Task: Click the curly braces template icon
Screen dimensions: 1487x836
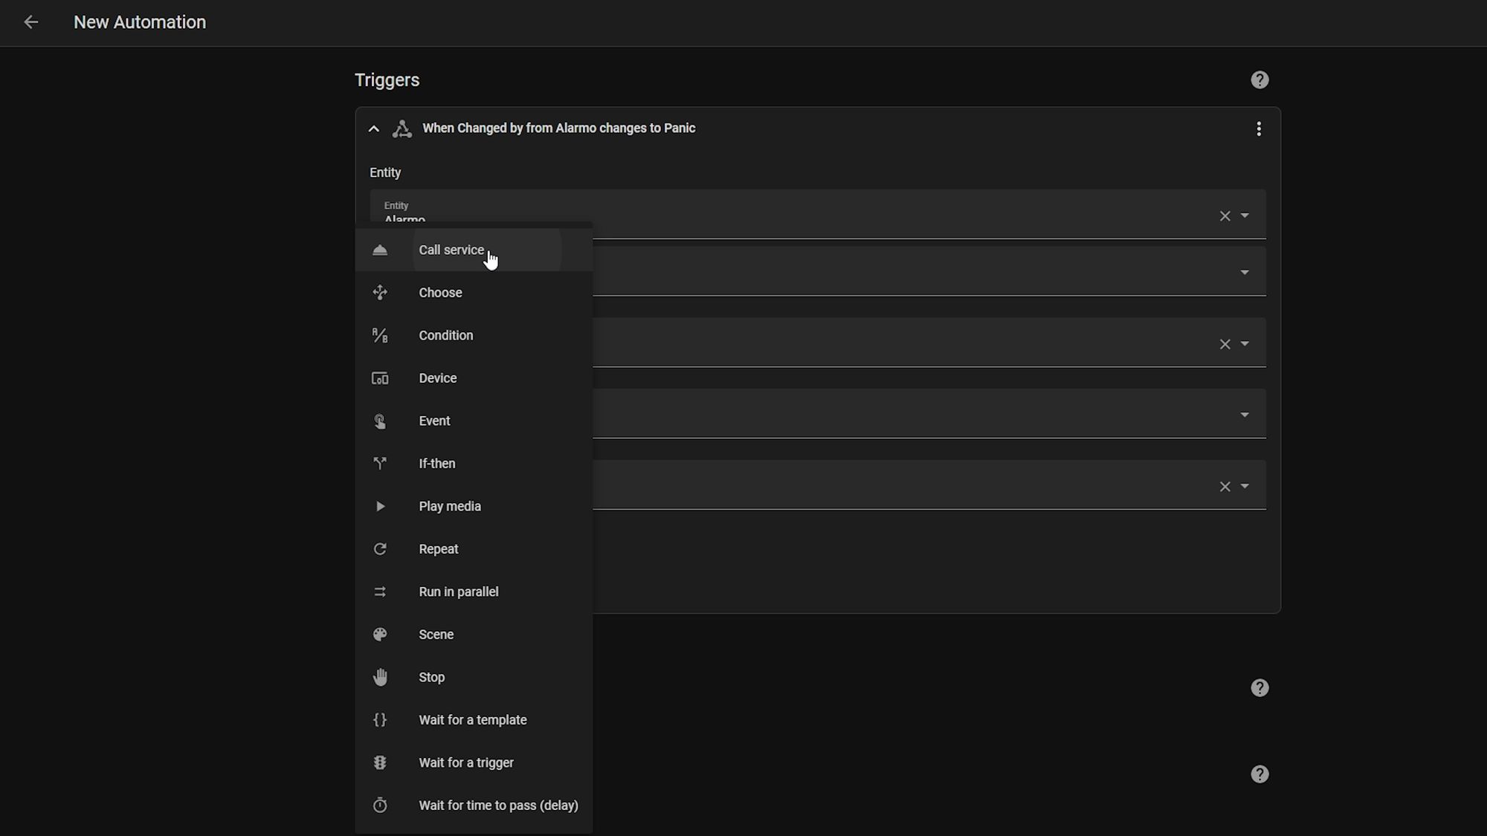Action: click(x=380, y=720)
